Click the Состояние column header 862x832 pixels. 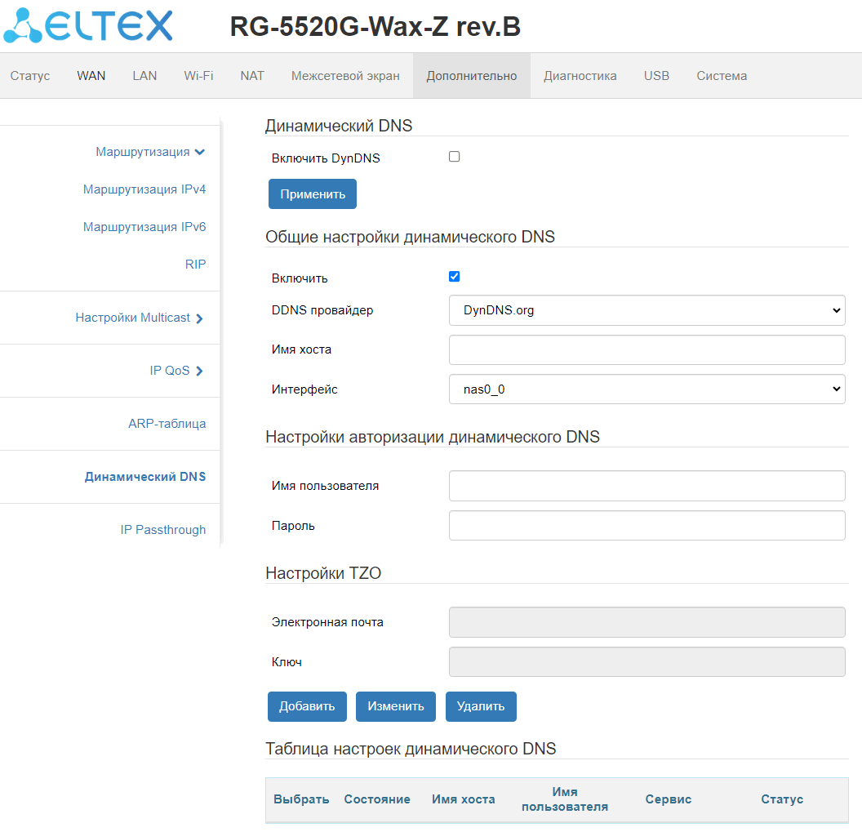pyautogui.click(x=377, y=799)
